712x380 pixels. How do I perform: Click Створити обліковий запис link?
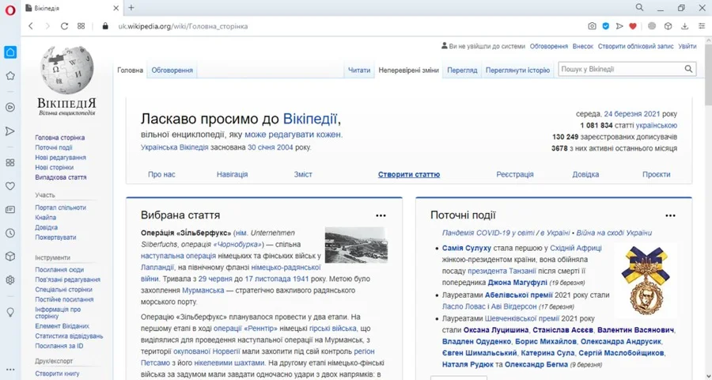(636, 47)
